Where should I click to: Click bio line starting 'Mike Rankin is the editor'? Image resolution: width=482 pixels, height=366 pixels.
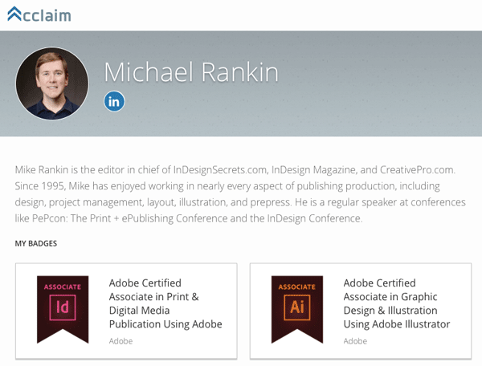(x=235, y=170)
